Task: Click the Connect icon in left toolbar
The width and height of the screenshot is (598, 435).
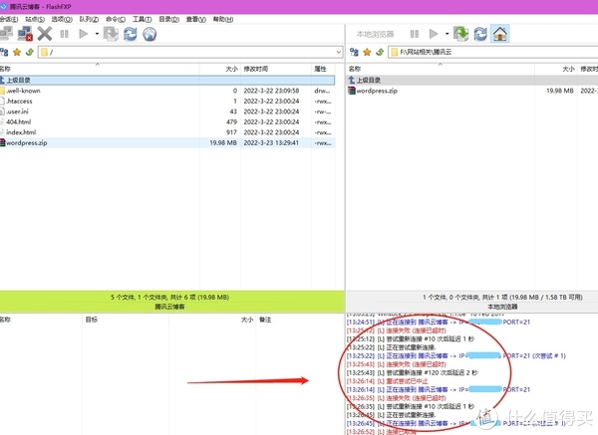Action: coord(6,34)
